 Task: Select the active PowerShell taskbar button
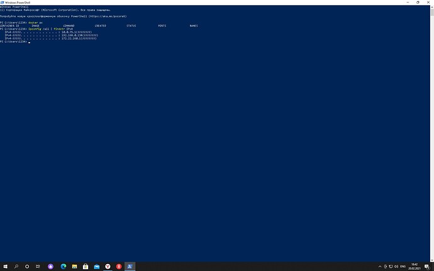tap(130, 267)
